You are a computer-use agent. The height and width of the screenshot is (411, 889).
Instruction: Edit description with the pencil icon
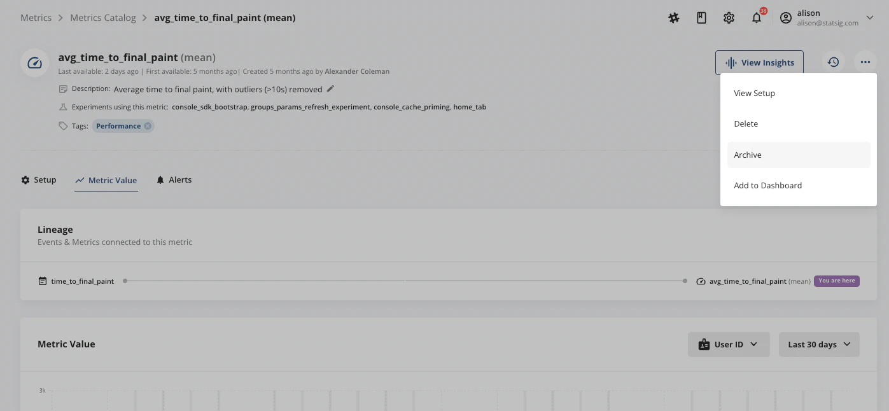pos(330,89)
